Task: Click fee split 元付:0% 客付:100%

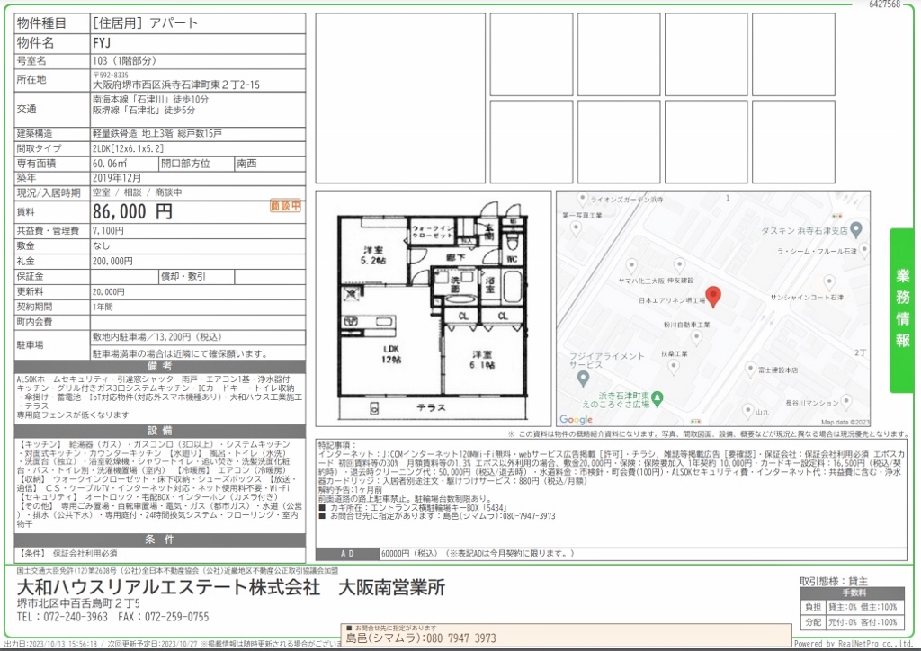Action: tap(863, 621)
